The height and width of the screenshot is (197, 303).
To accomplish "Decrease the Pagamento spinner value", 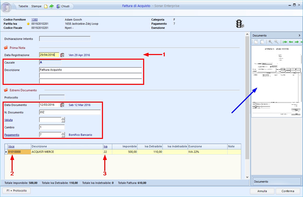I will point(63,136).
